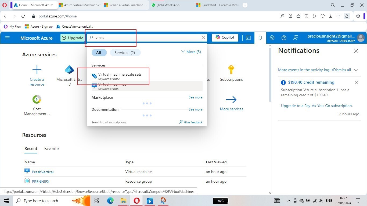This screenshot has height=206, width=367.
Task: Open a new browser tab with plus
Action: pyautogui.click(x=245, y=5)
